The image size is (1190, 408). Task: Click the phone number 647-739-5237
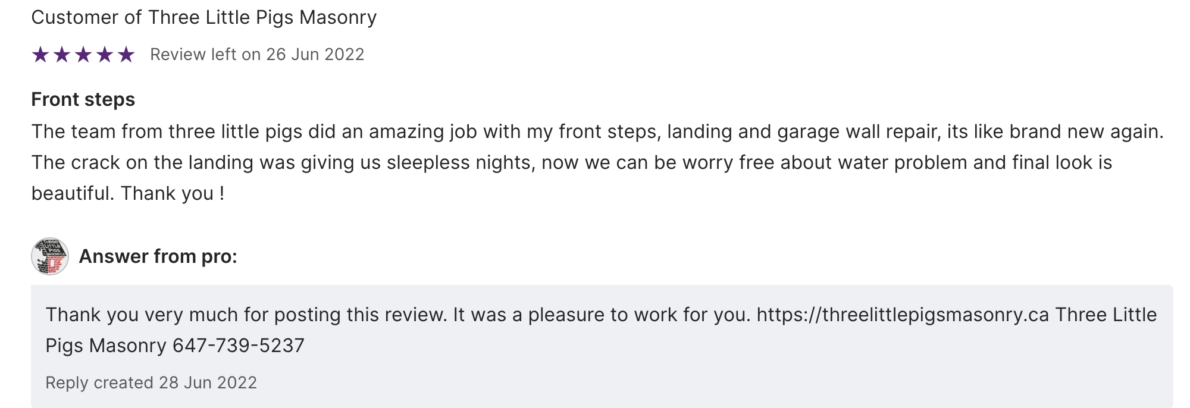[x=239, y=346]
